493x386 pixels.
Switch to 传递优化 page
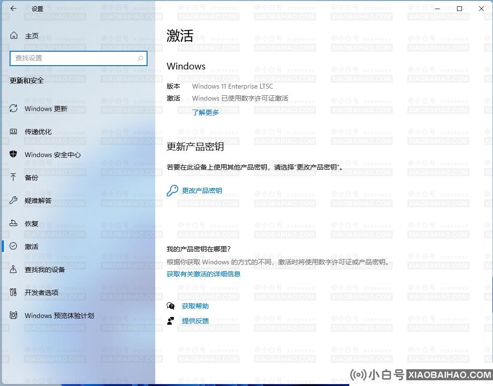tap(38, 132)
